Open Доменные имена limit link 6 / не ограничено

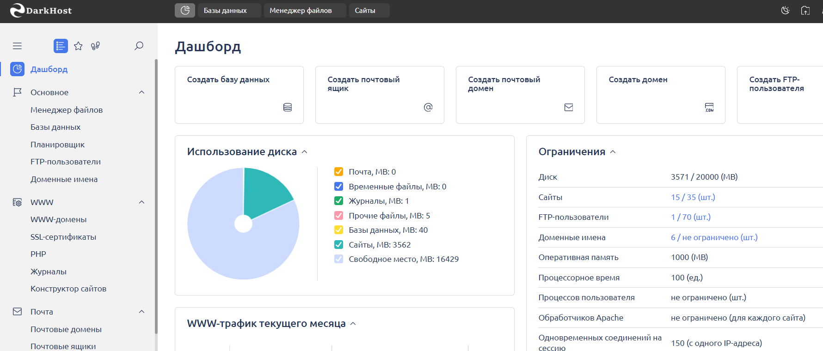click(x=714, y=237)
